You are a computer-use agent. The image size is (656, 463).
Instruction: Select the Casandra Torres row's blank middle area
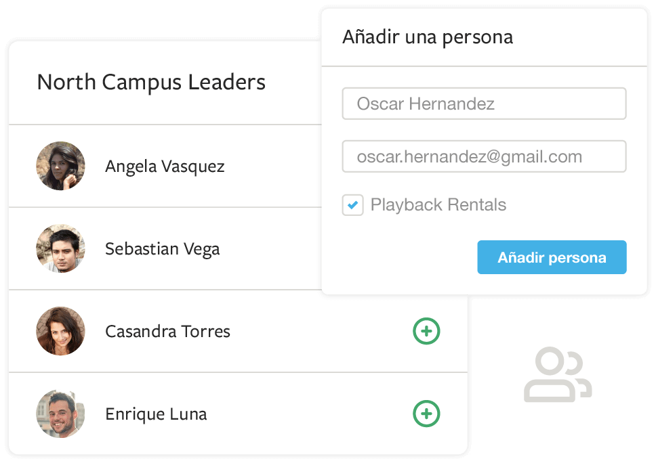tap(319, 332)
